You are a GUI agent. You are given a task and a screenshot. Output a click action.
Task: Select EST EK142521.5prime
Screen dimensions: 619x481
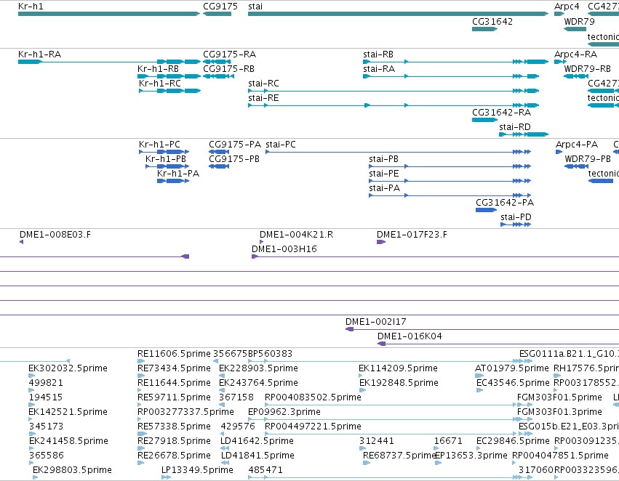click(x=31, y=419)
